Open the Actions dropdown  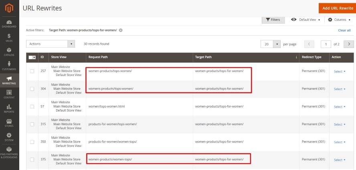tap(51, 44)
